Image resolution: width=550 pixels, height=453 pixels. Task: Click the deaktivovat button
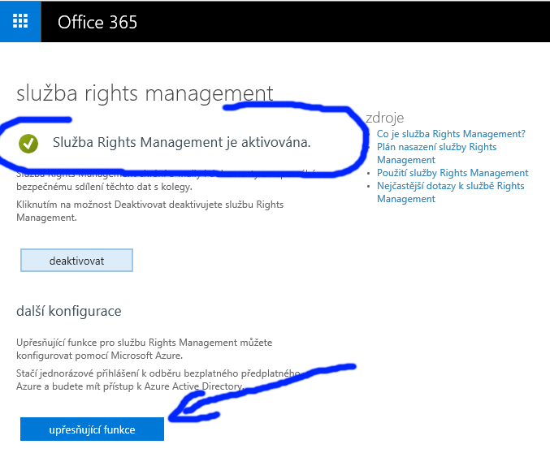pyautogui.click(x=77, y=261)
